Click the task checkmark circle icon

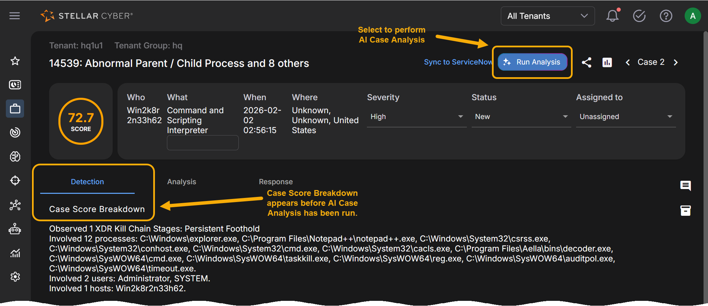(x=639, y=16)
